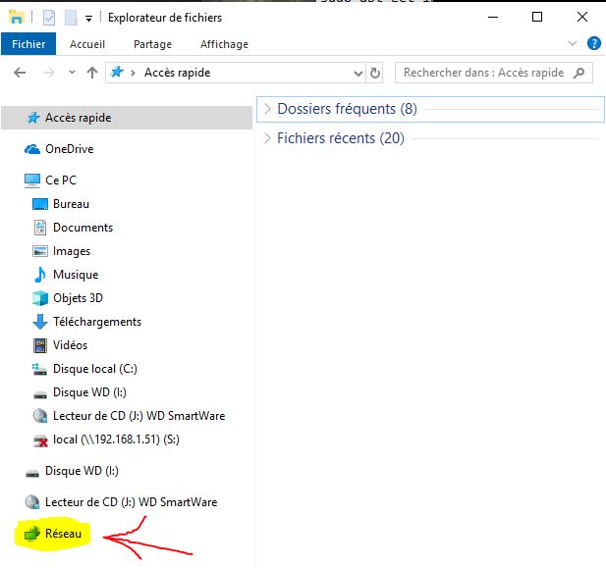The image size is (606, 568).
Task: Click the up-directory arrow icon
Action: 92,73
